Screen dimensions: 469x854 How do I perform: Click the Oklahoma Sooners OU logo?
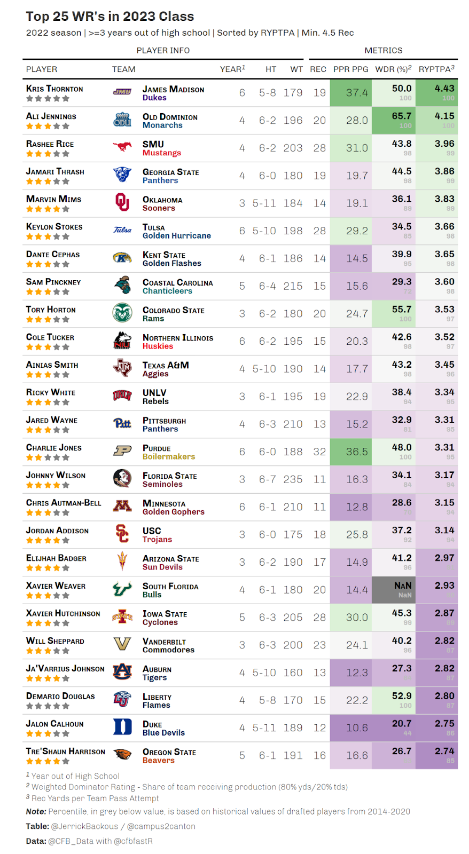[122, 203]
